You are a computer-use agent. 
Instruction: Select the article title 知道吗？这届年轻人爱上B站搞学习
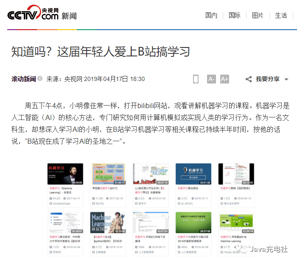[x=101, y=51]
